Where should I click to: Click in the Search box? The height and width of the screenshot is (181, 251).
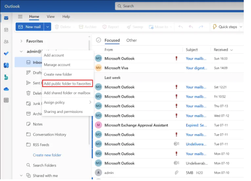coord(179,6)
